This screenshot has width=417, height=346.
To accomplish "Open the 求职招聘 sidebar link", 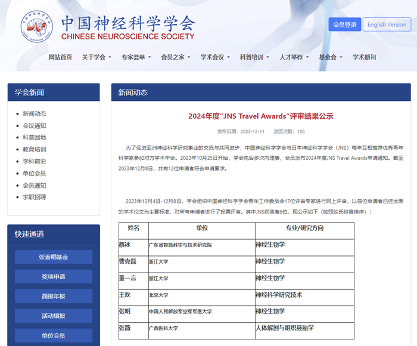I will (x=34, y=197).
